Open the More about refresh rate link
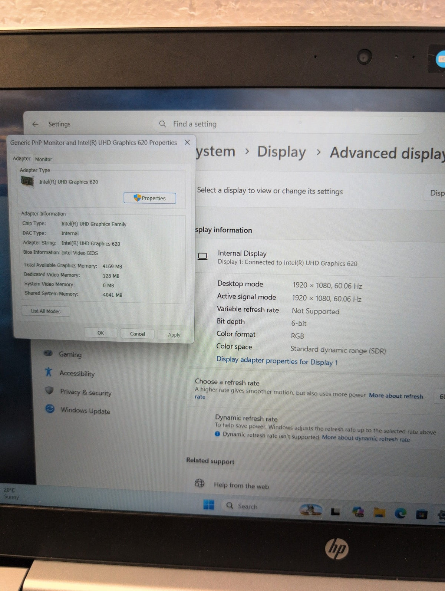Viewport: 445px width, 591px height. click(396, 395)
